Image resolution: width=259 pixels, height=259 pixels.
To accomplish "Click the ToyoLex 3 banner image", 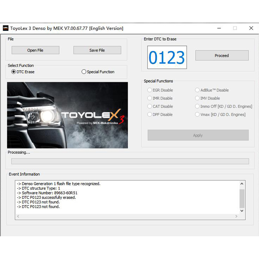I will coord(67,115).
